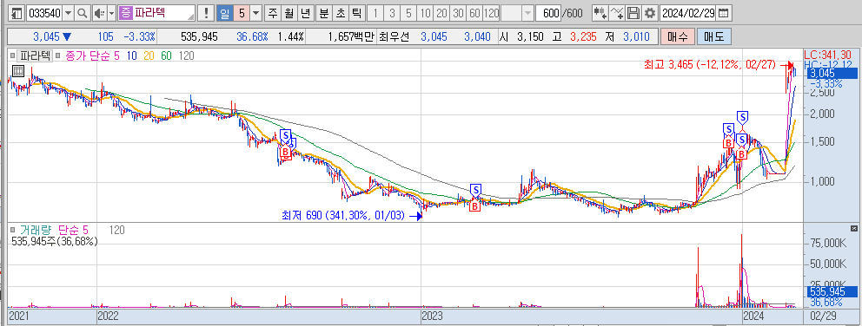
Task: Click the 파라텍 chart legend label
Action: [x=34, y=55]
